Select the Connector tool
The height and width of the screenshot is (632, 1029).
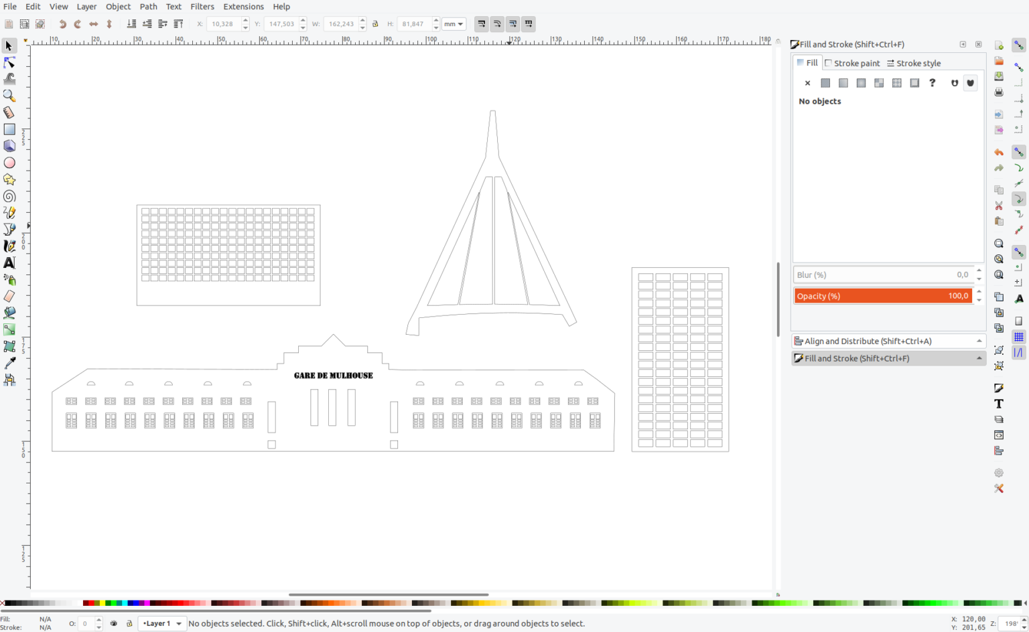point(9,380)
